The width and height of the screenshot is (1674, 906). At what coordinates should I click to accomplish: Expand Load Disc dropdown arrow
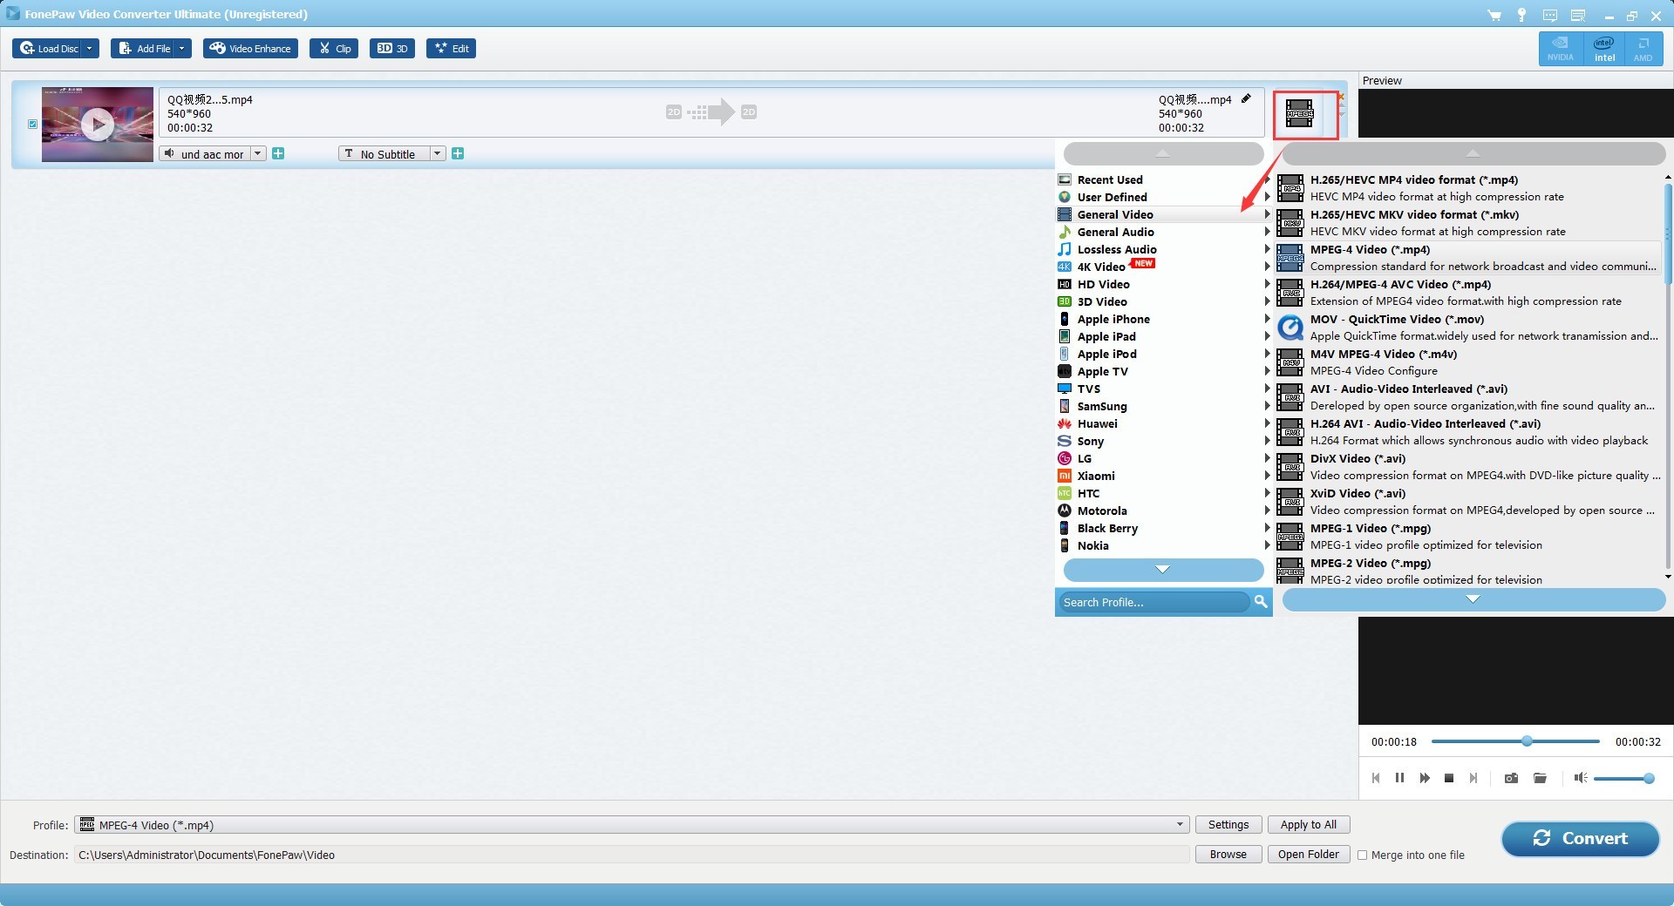(89, 49)
